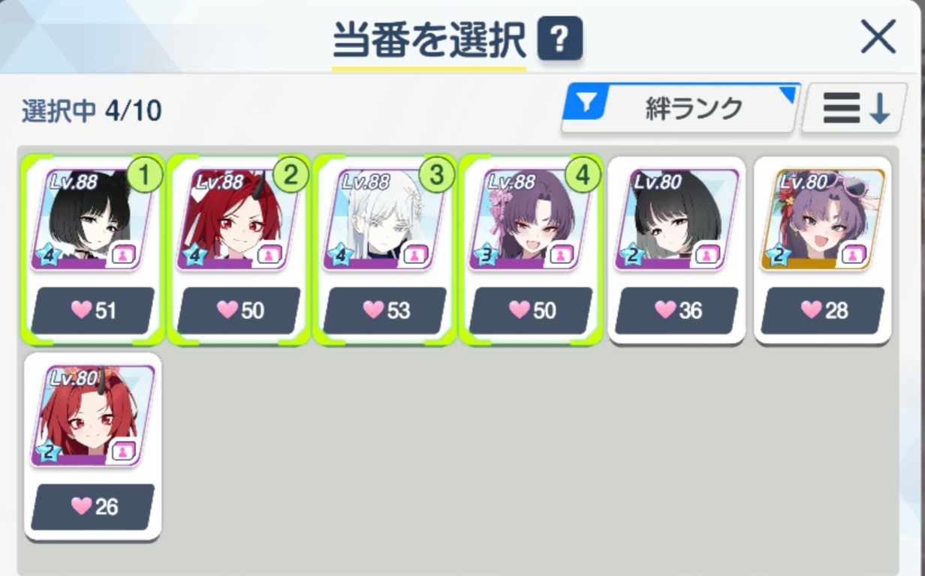The image size is (925, 576).
Task: Select the Lv.80 red-haired student with bond 26
Action: point(92,446)
